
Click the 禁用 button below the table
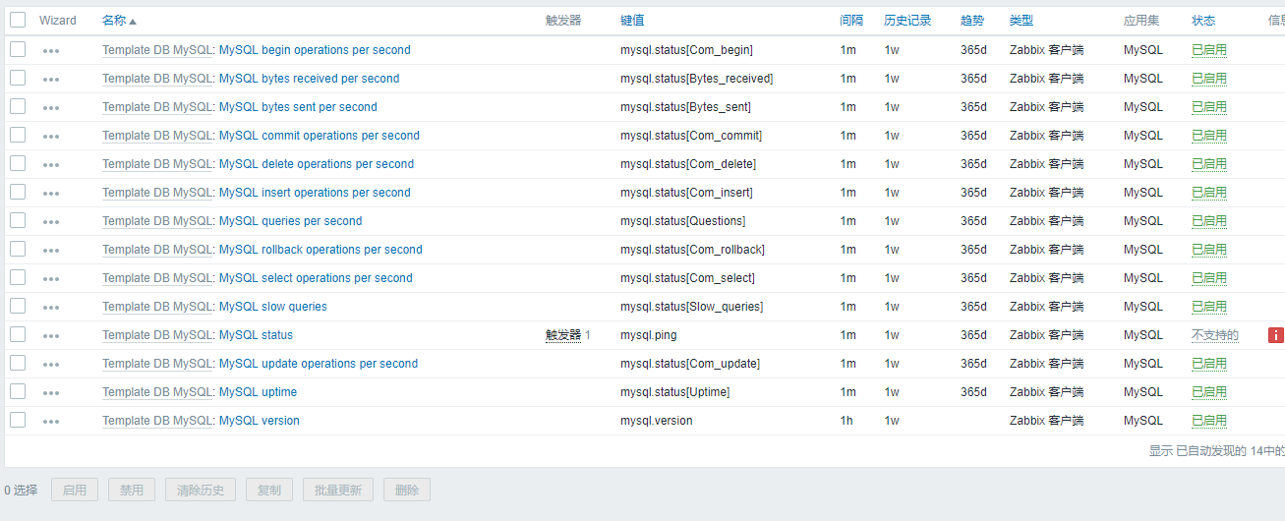[132, 490]
